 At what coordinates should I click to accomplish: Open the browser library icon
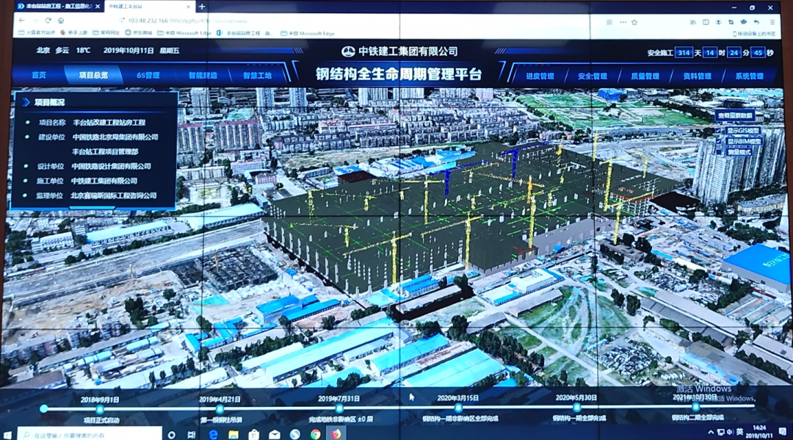[693, 22]
